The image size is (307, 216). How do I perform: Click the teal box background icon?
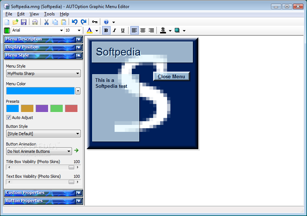coord(177,30)
